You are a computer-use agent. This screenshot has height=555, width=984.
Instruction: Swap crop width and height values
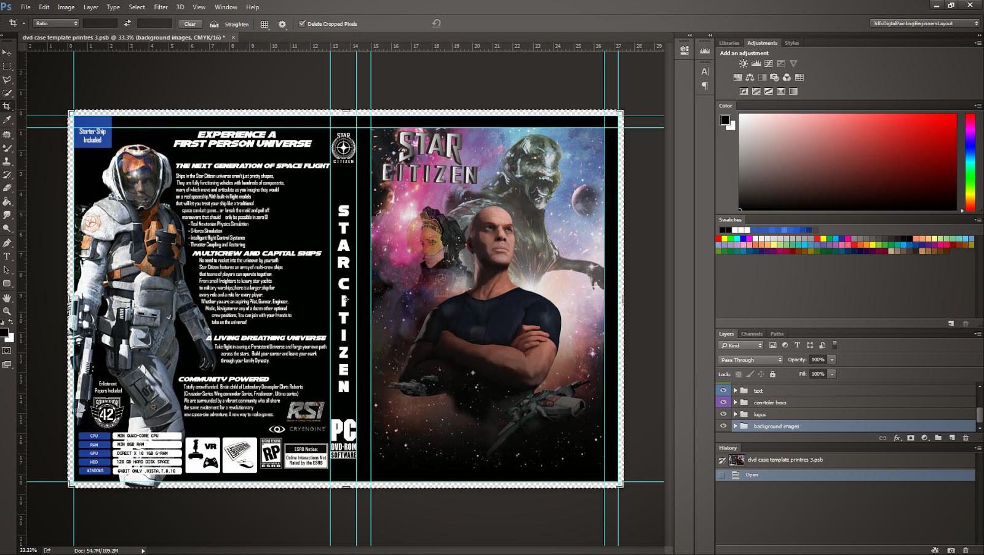tap(127, 23)
